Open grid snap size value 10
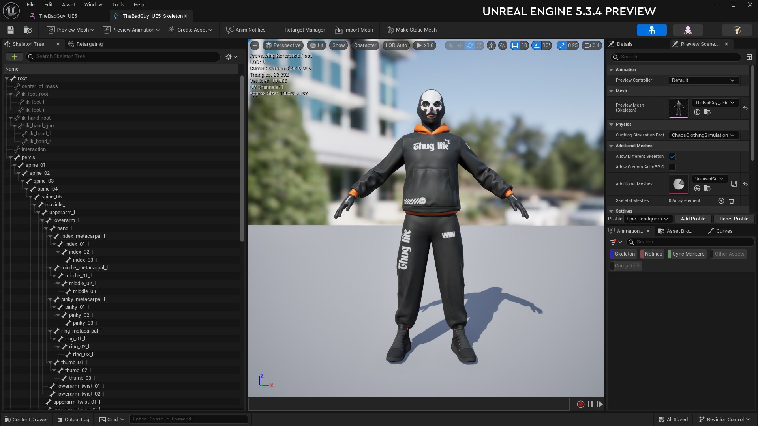This screenshot has height=426, width=758. tap(524, 45)
